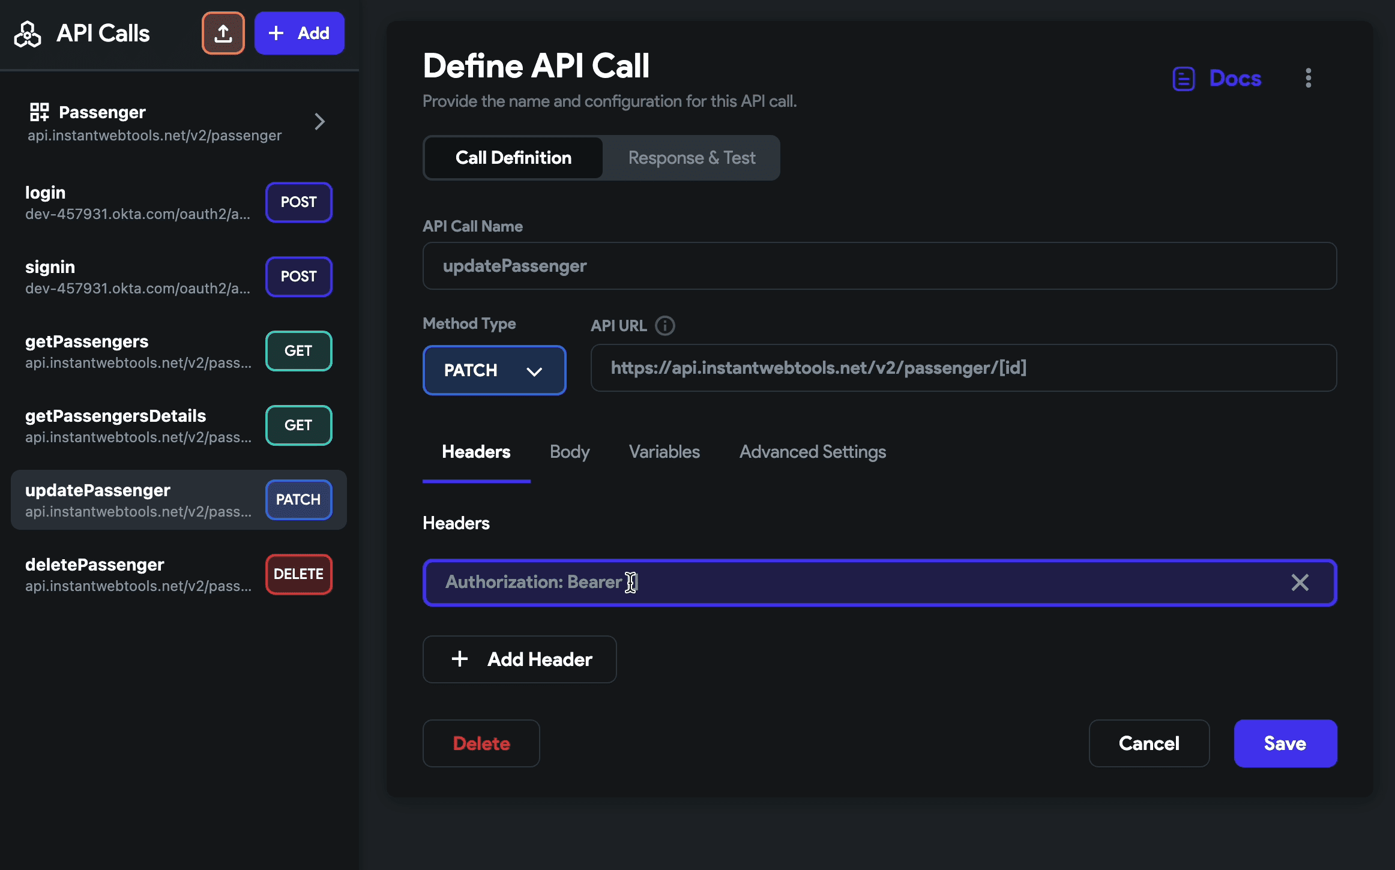Click the API URL info icon

[x=664, y=326]
